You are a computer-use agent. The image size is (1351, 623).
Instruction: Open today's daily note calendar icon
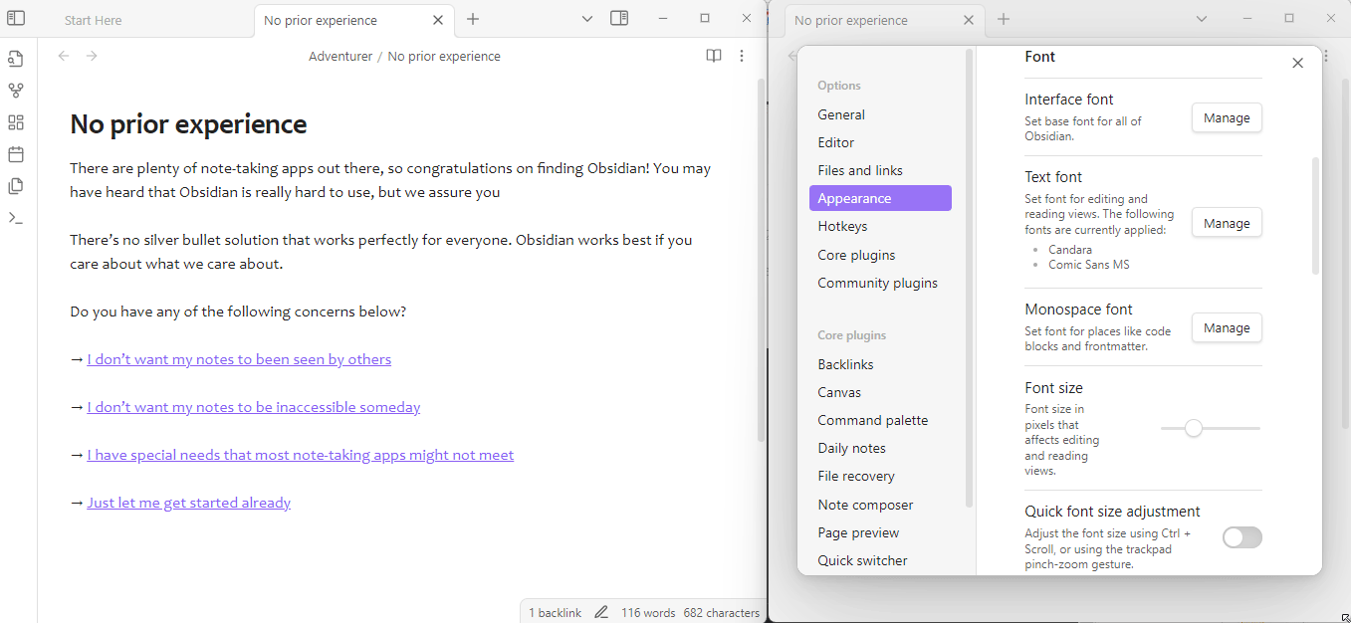tap(16, 154)
